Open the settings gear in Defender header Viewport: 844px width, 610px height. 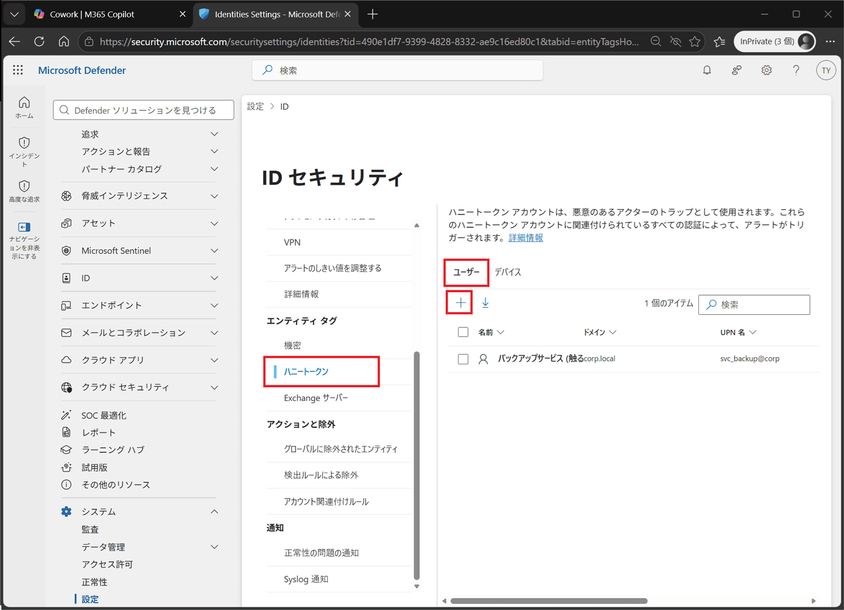click(x=766, y=70)
